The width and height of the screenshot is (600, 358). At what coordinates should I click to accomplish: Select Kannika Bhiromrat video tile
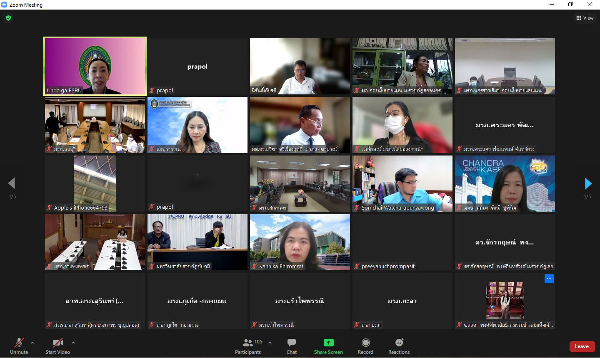pyautogui.click(x=300, y=242)
